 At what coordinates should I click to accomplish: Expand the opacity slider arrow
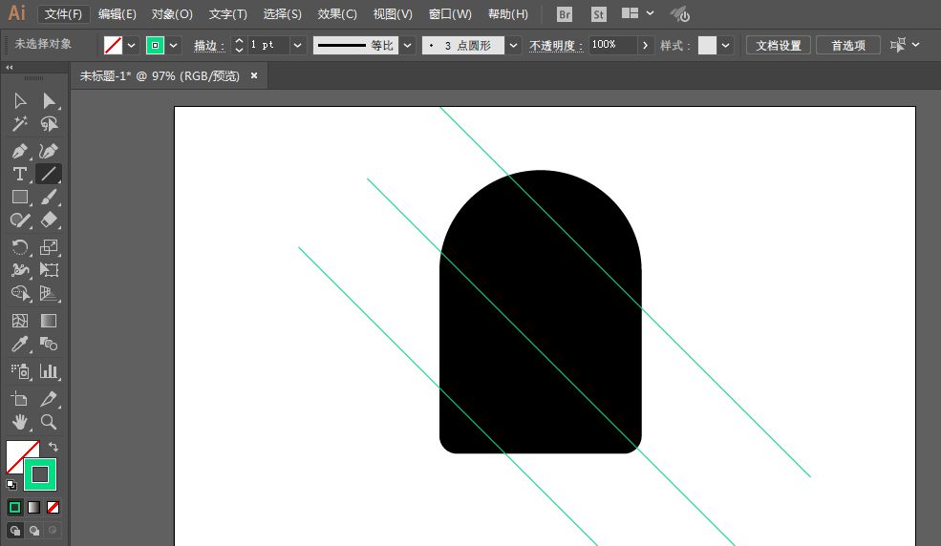(645, 46)
